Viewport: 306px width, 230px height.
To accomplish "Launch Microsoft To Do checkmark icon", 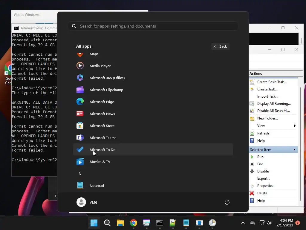I will point(80,150).
